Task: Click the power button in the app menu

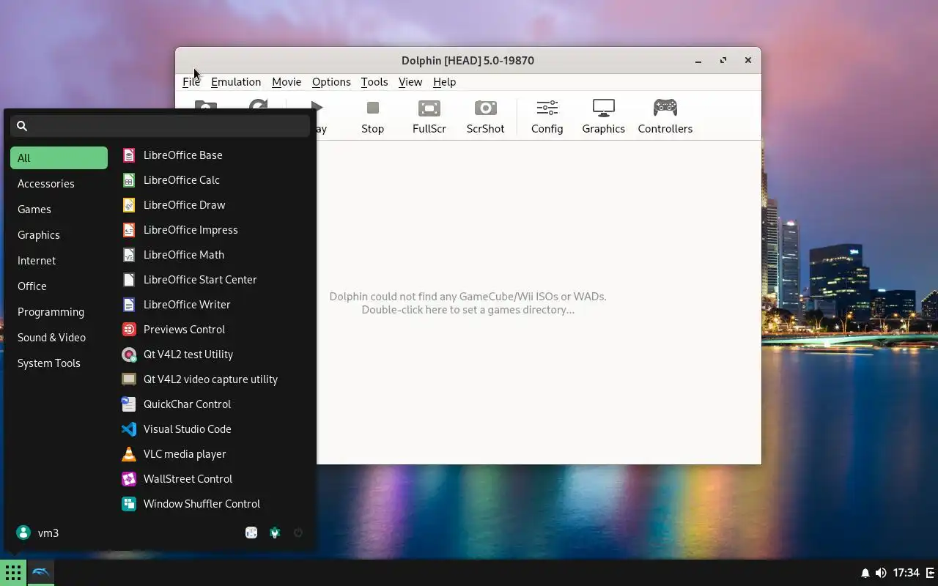Action: (x=298, y=533)
